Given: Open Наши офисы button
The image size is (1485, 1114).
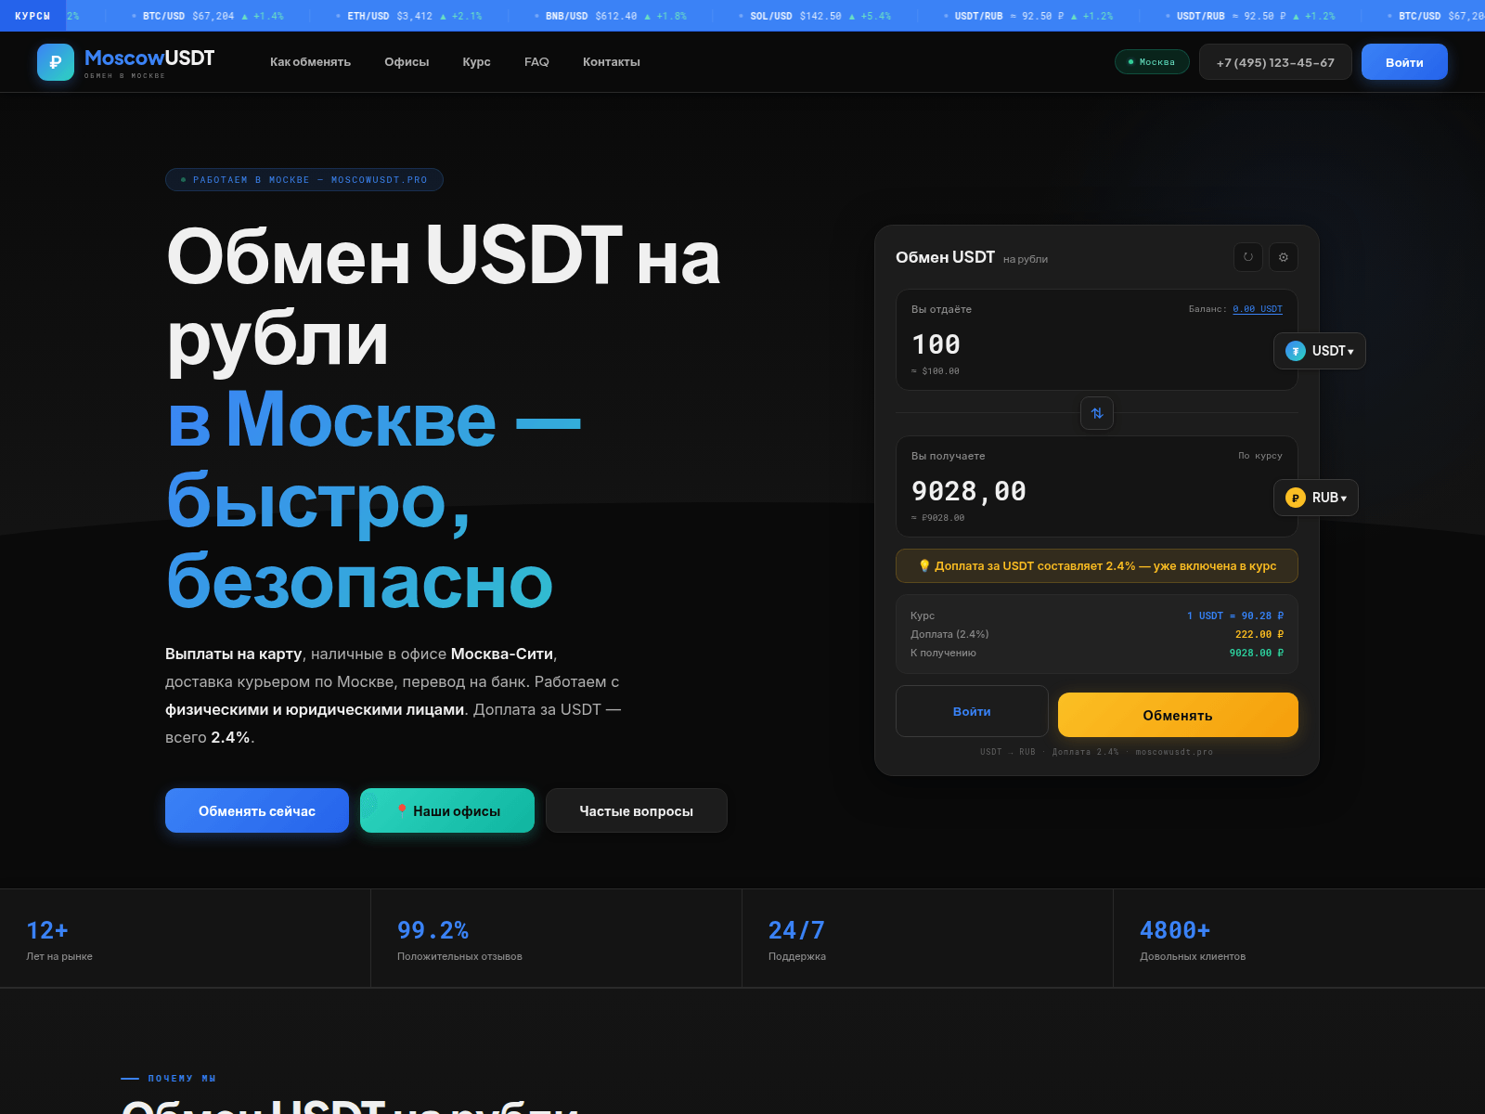Looking at the screenshot, I should click(x=447, y=810).
